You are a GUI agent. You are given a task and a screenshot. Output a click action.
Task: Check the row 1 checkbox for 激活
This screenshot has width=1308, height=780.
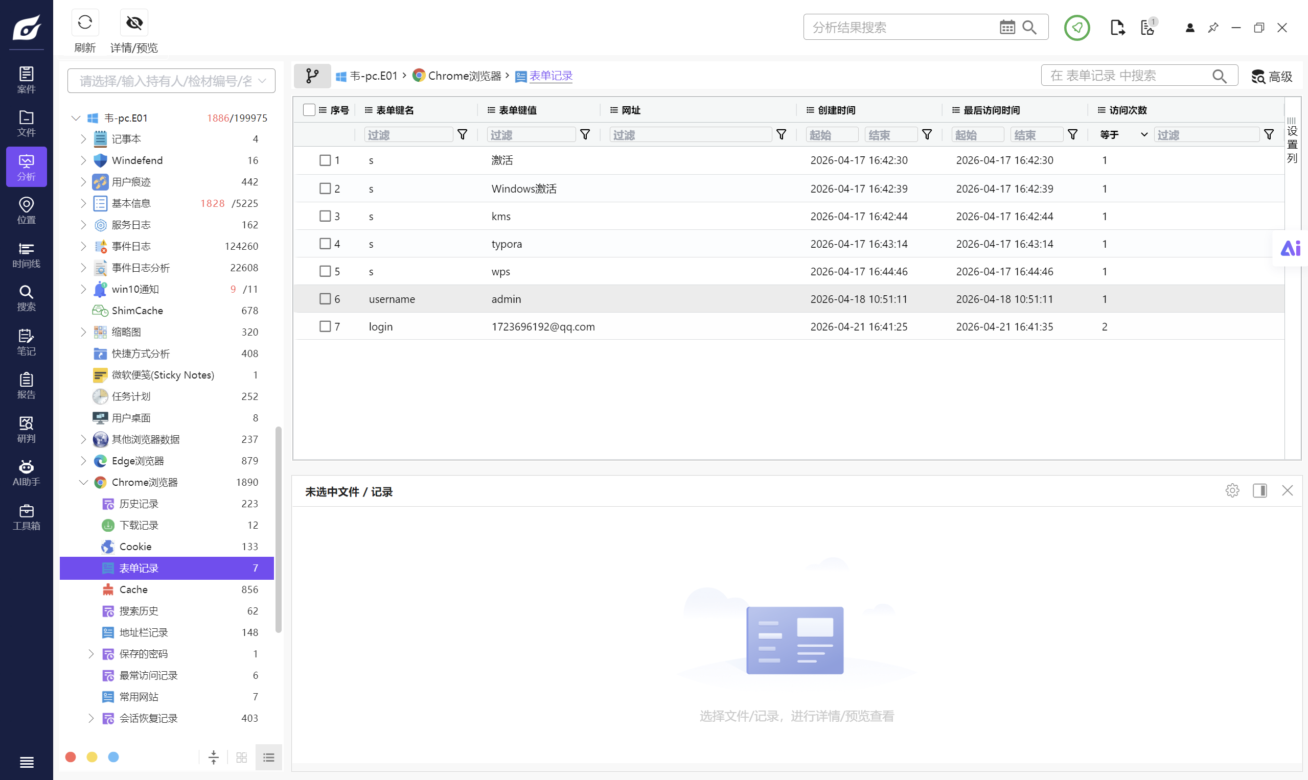coord(325,160)
